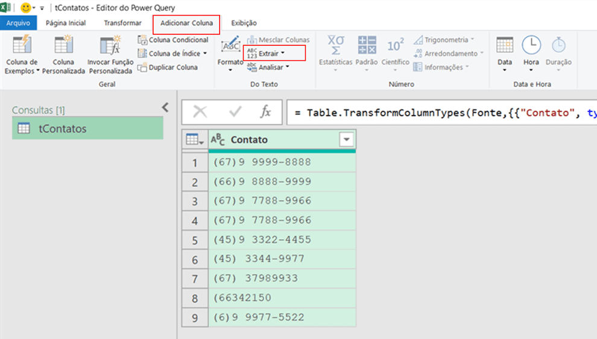
Task: Switch to the Transformar tab
Action: [122, 23]
